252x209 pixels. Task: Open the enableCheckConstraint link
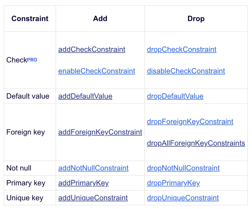(96, 71)
